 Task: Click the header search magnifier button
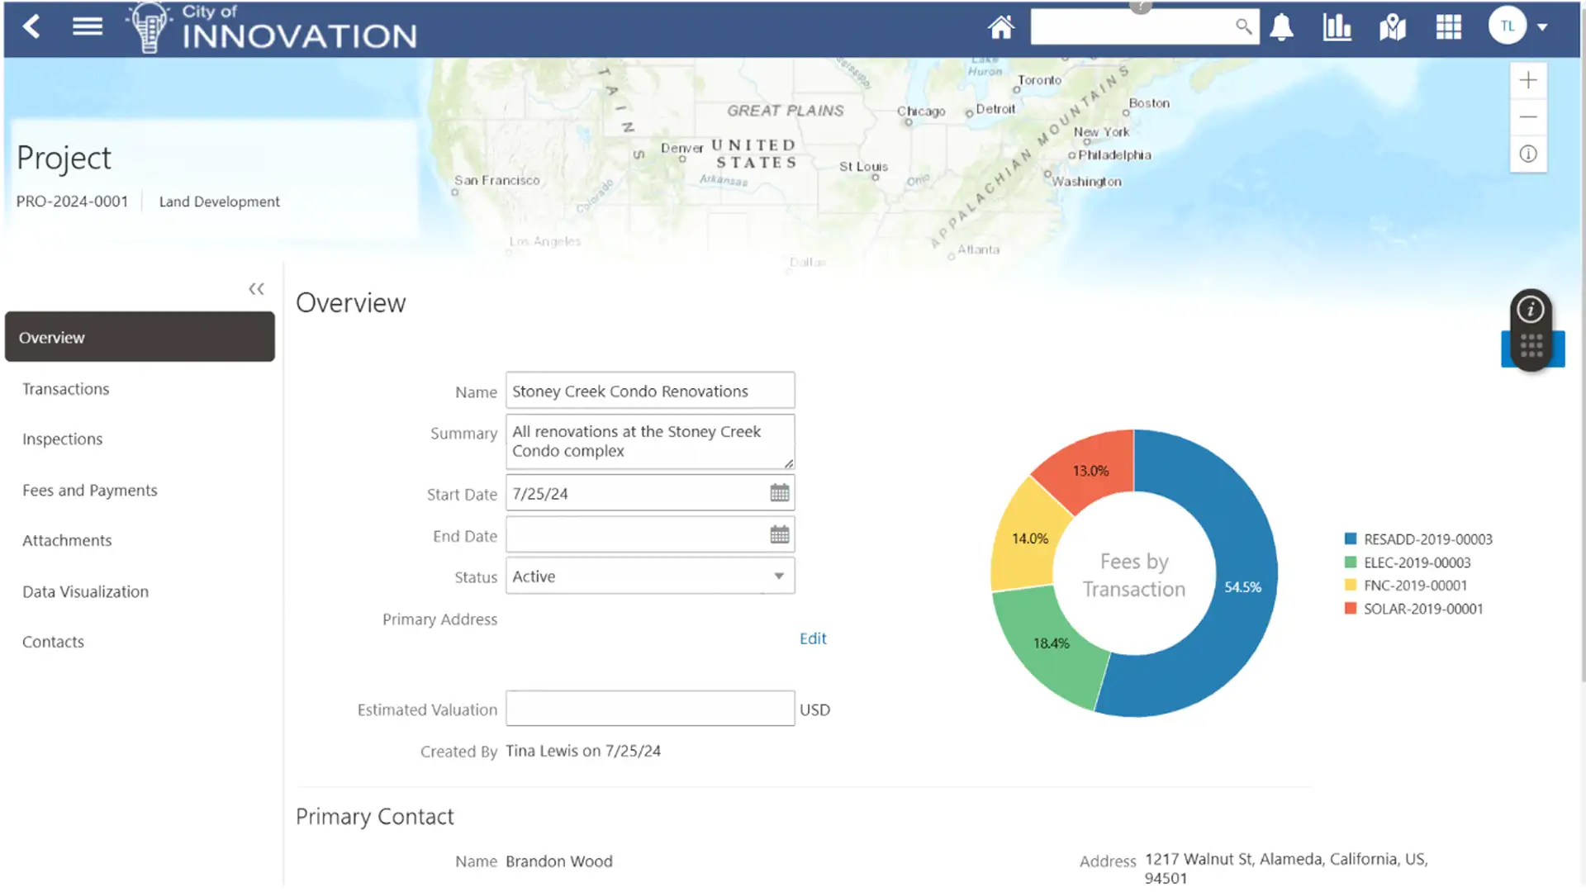coord(1242,26)
